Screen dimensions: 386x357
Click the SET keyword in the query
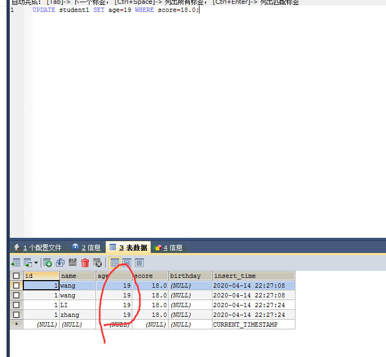pyautogui.click(x=99, y=10)
